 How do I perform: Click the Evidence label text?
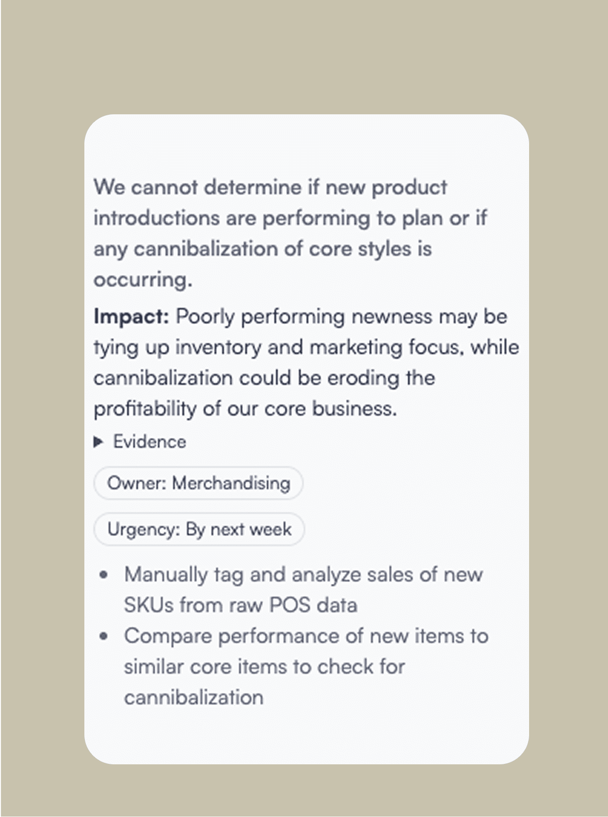pos(149,442)
